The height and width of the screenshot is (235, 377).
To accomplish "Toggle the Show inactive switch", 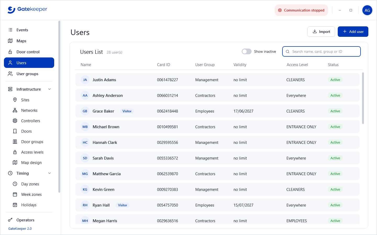I will click(247, 51).
